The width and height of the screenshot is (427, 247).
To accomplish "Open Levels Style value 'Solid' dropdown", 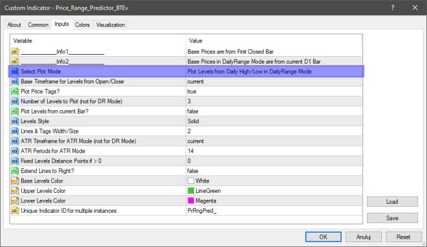I will pyautogui.click(x=274, y=121).
